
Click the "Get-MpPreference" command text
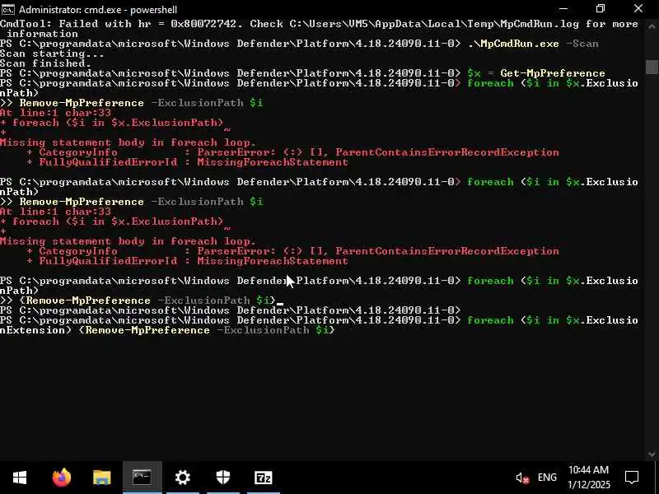pyautogui.click(x=552, y=73)
